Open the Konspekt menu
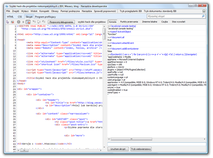This screenshot has width=213, height=158. pyautogui.click(x=44, y=11)
